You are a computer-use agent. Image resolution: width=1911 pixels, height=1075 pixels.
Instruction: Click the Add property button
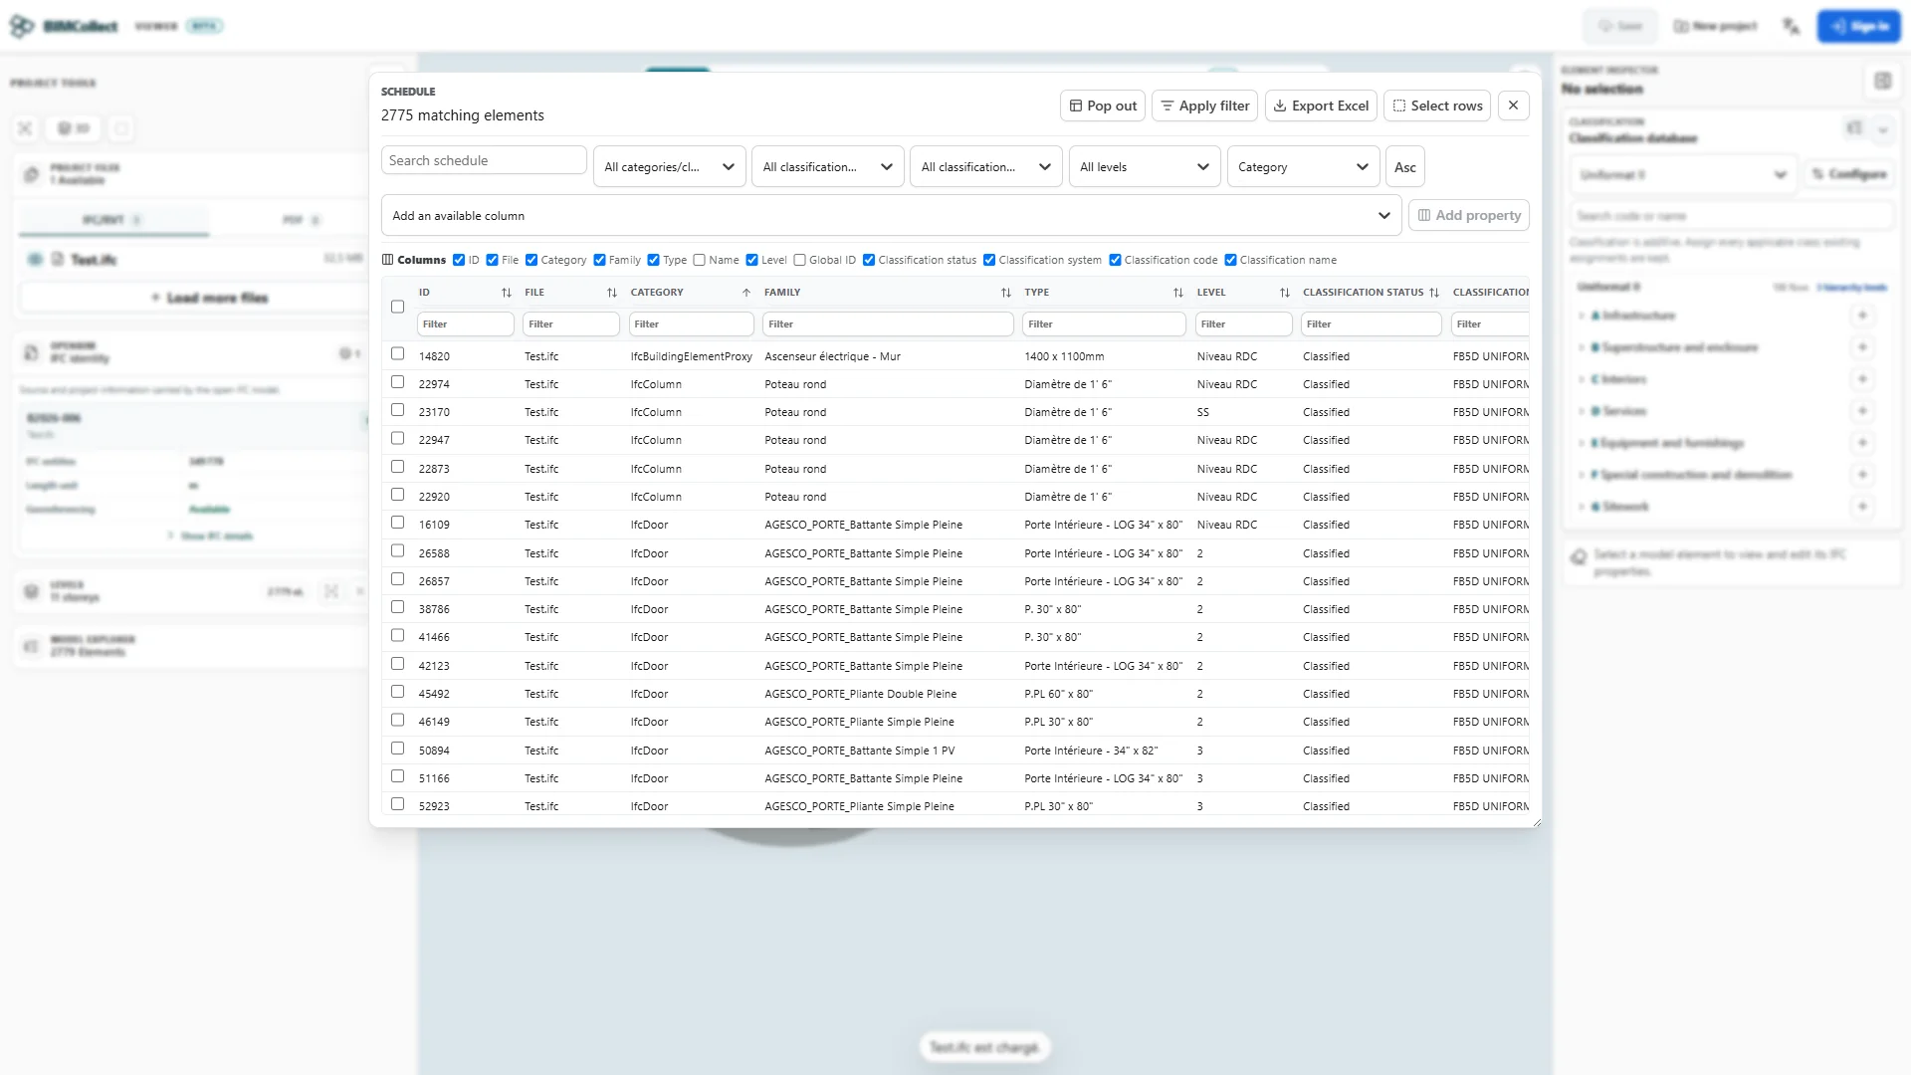tap(1469, 215)
